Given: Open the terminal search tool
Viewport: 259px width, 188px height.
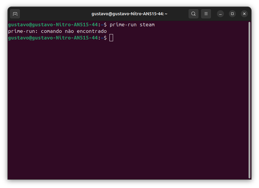Looking at the screenshot, I should point(194,14).
